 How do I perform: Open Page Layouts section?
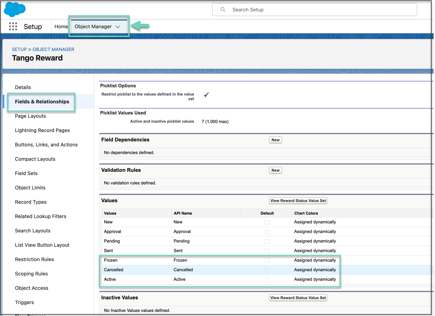(x=30, y=116)
